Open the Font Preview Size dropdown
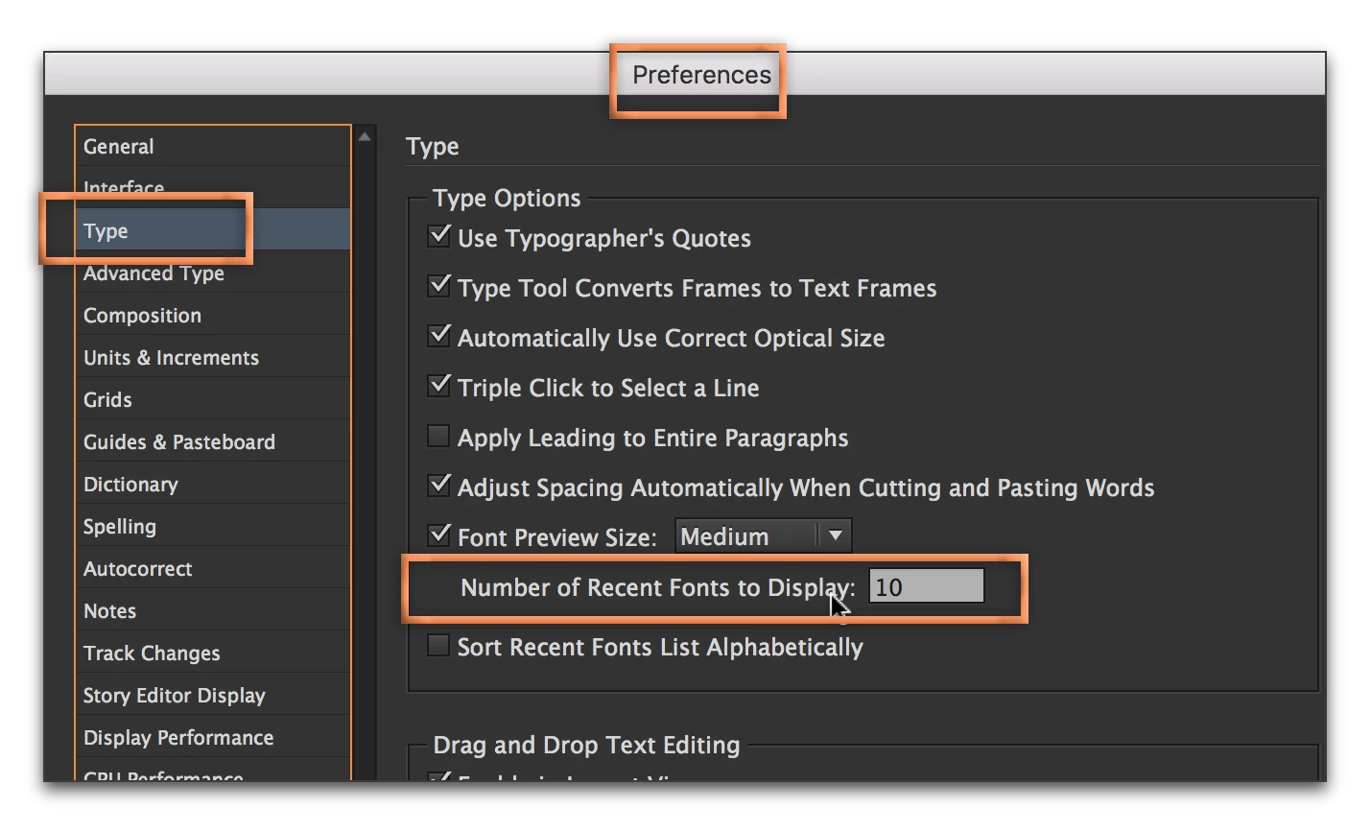The width and height of the screenshot is (1371, 832). point(763,536)
